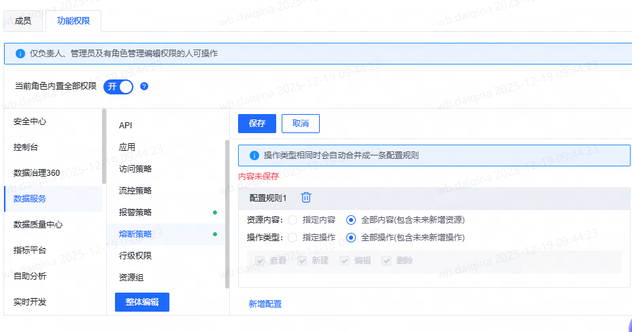Viewport: 632px width, 332px height.
Task: Check the 查看 checkbox
Action: tap(260, 261)
